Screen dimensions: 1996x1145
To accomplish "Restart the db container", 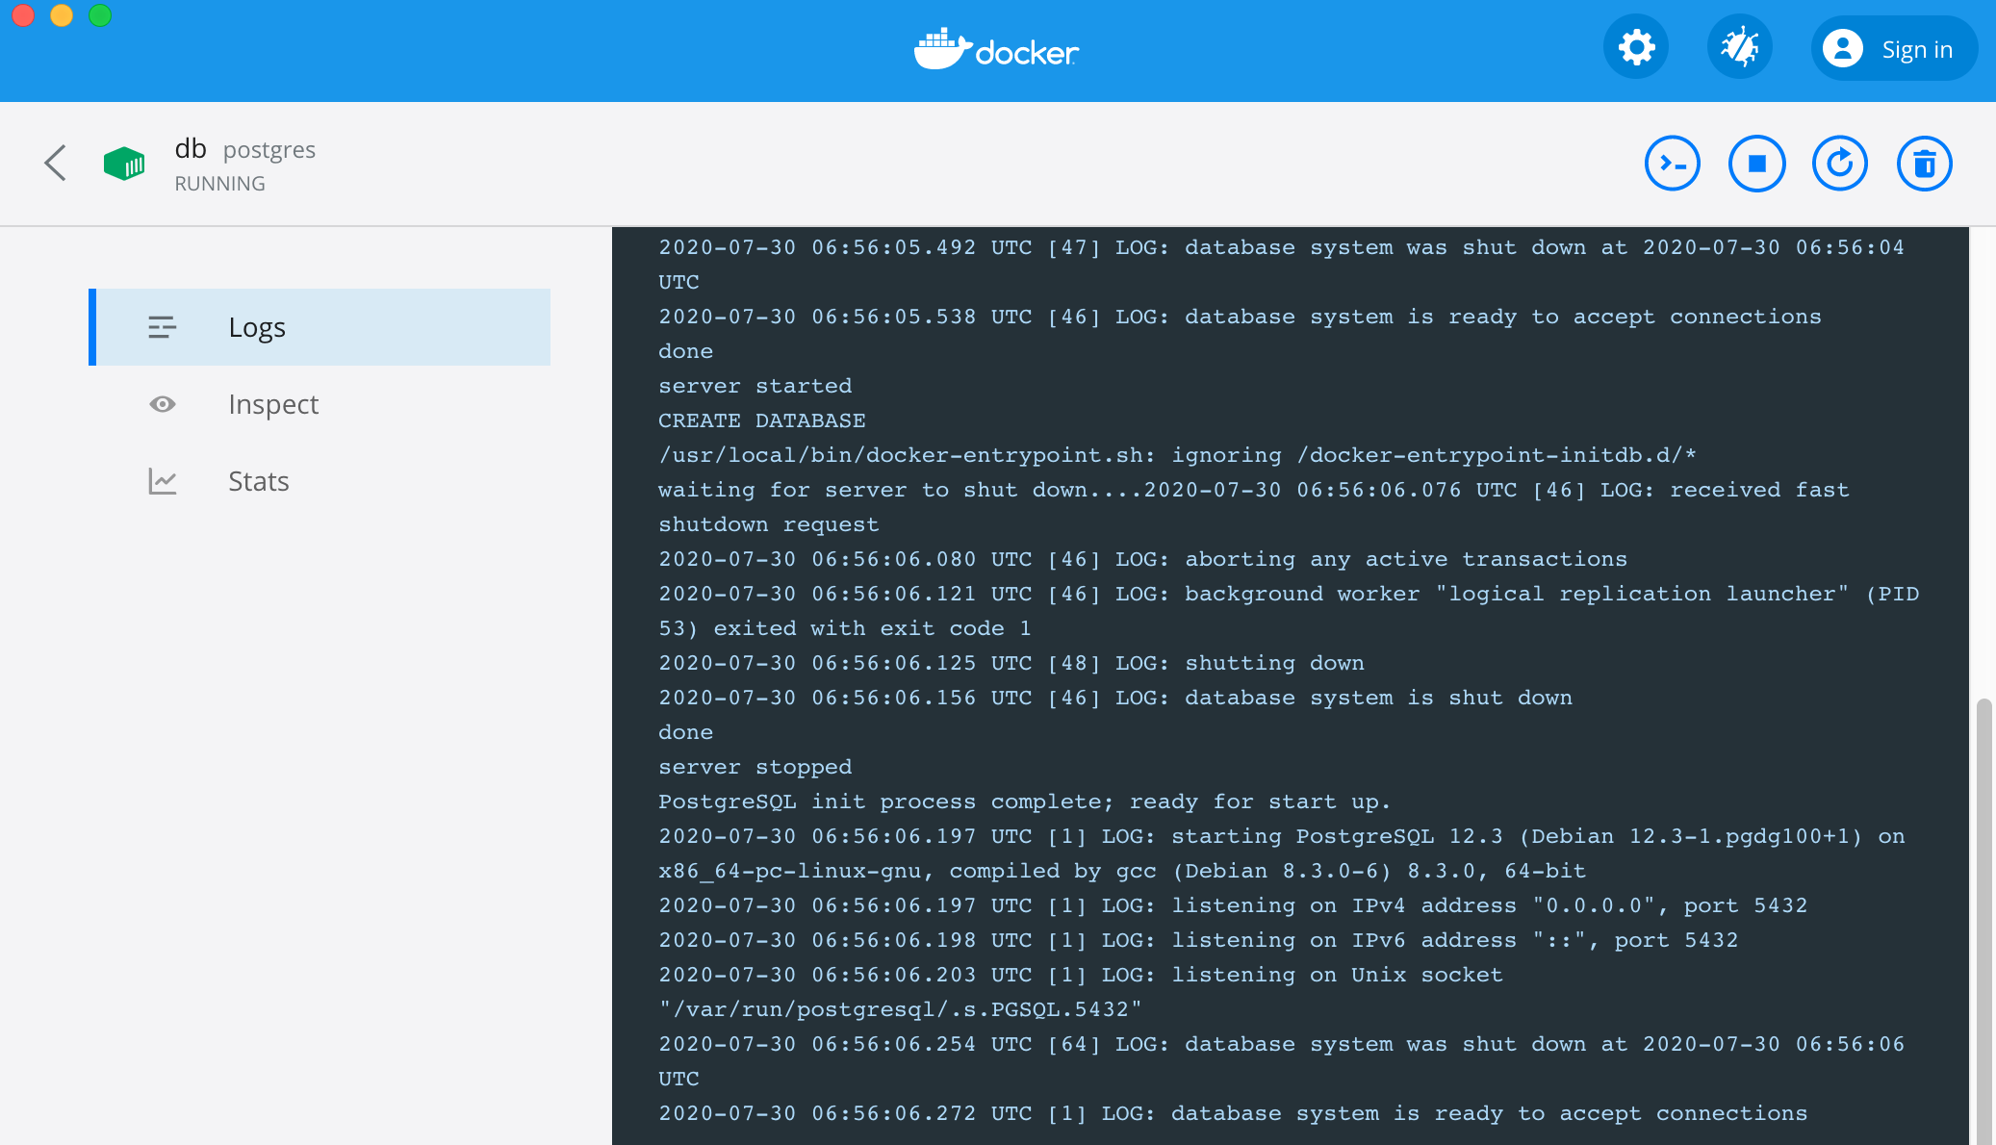I will click(x=1840, y=164).
